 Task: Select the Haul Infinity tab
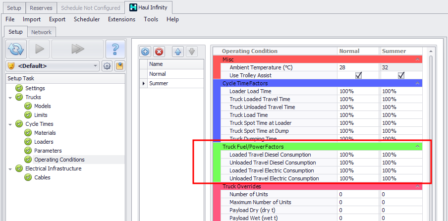click(x=149, y=8)
